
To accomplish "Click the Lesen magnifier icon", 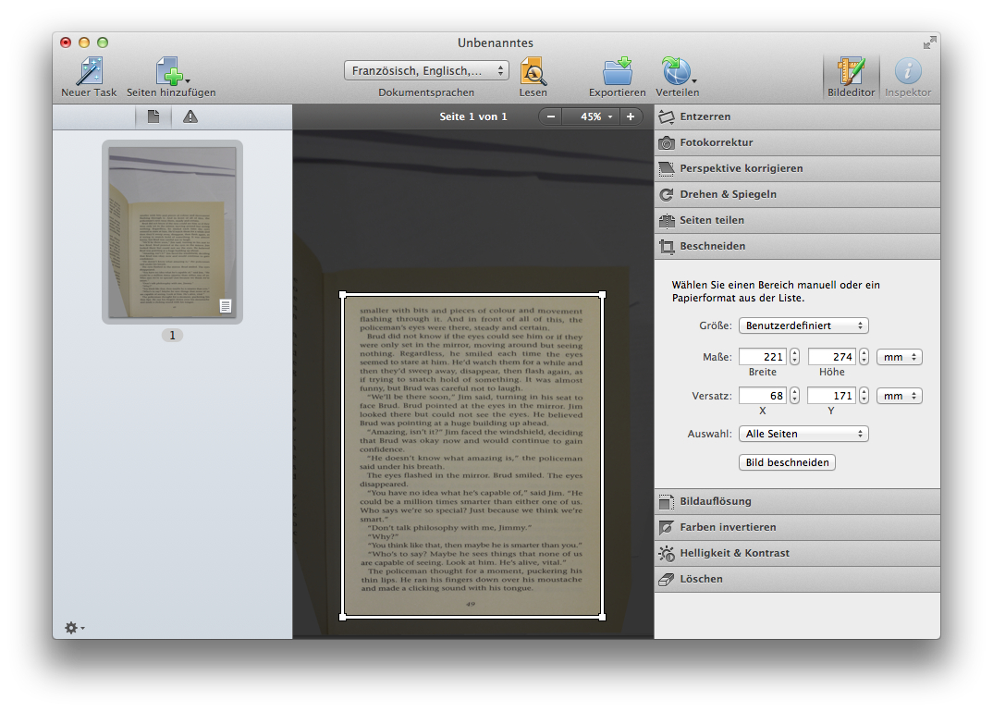I will click(533, 71).
